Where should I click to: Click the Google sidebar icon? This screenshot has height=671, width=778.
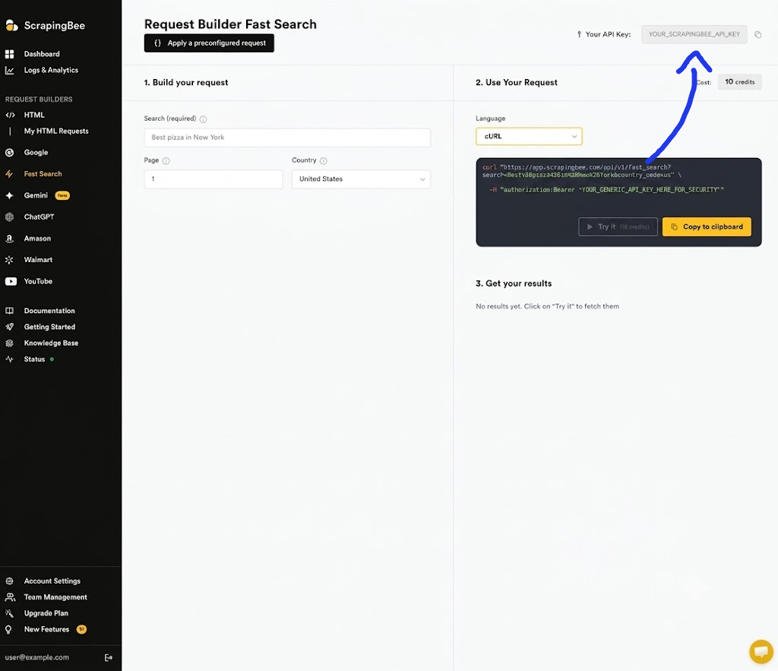9,153
